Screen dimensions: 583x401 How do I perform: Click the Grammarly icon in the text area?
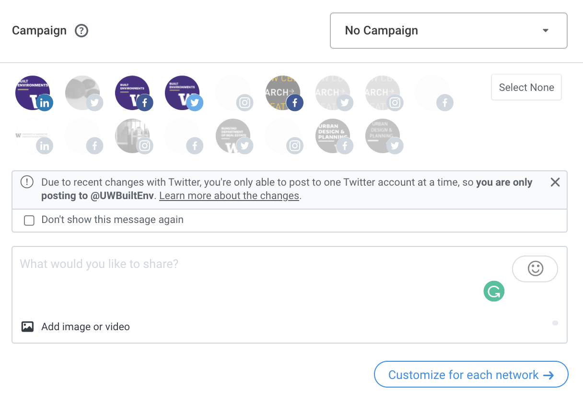[x=494, y=291]
